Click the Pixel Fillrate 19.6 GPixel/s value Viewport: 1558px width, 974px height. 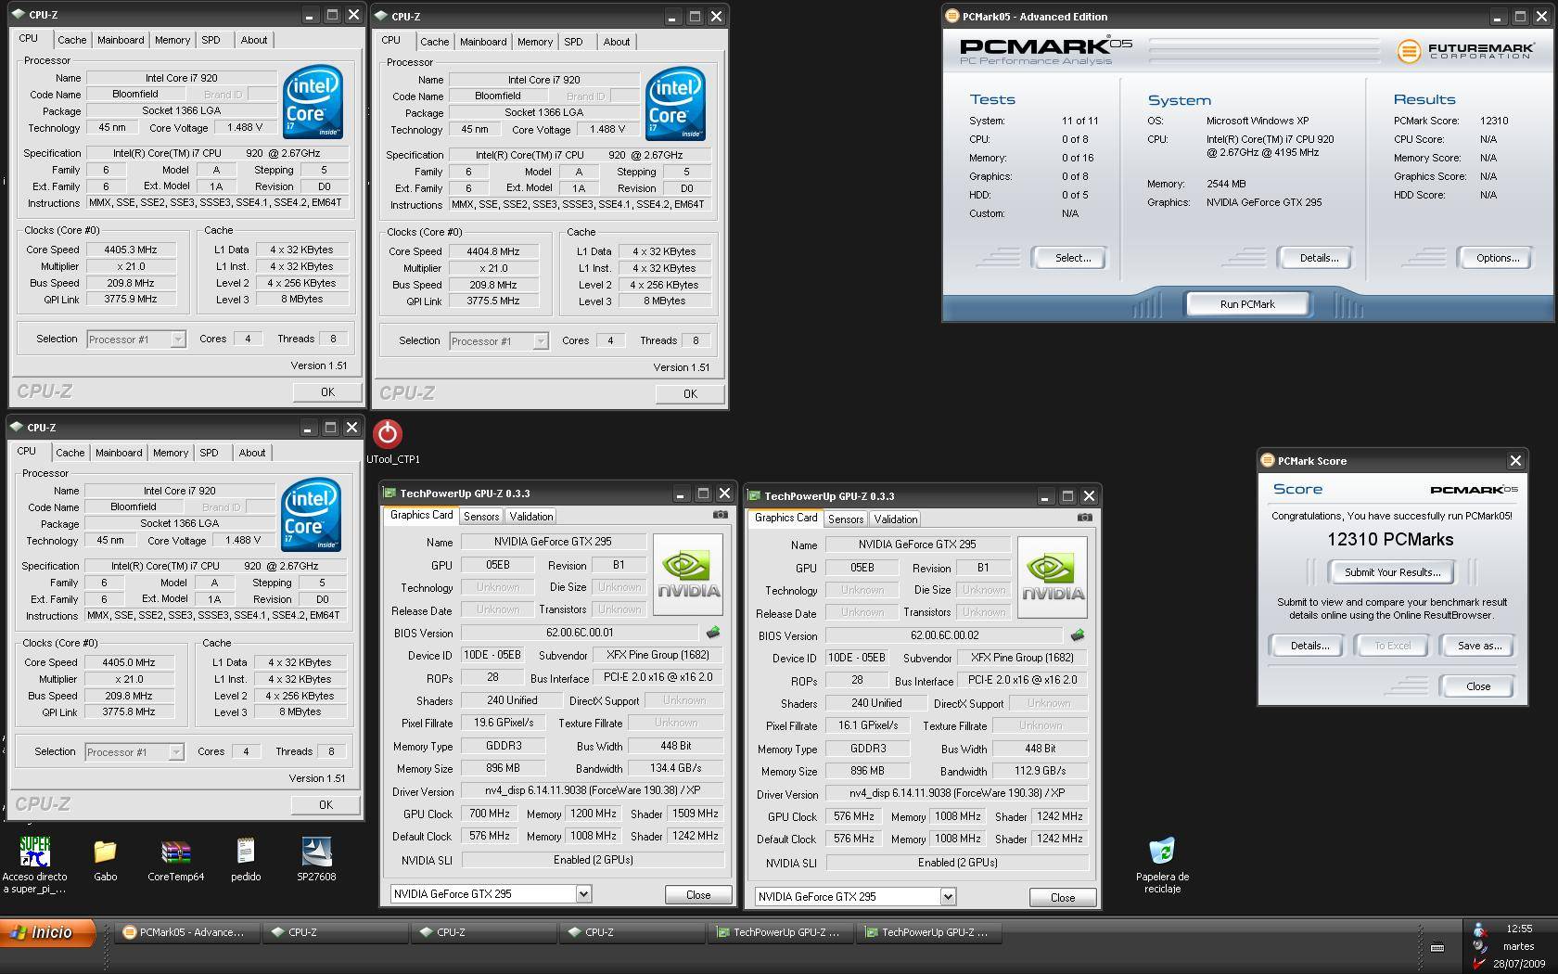504,723
